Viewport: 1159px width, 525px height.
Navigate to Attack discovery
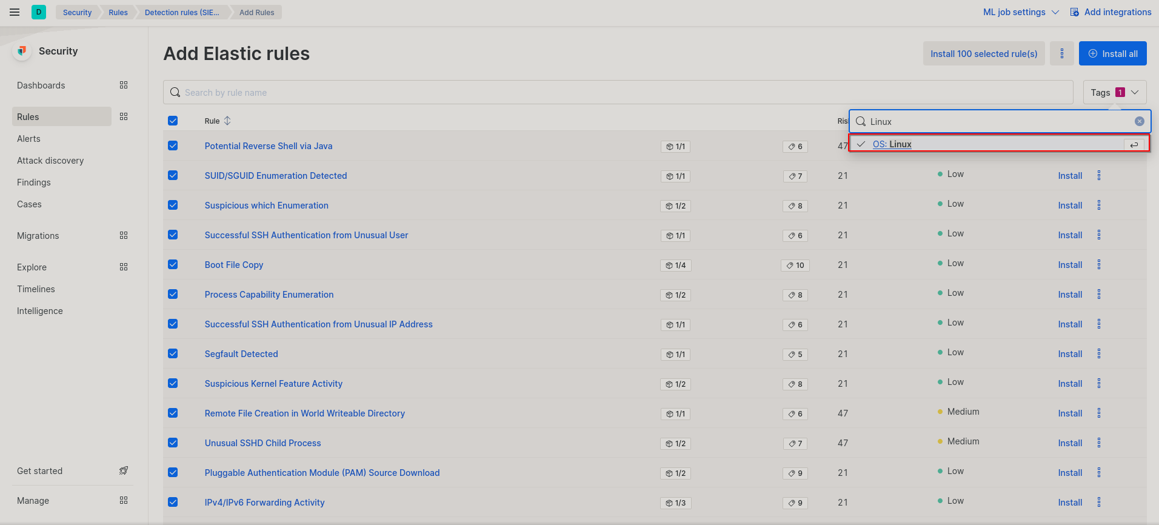[x=50, y=161]
